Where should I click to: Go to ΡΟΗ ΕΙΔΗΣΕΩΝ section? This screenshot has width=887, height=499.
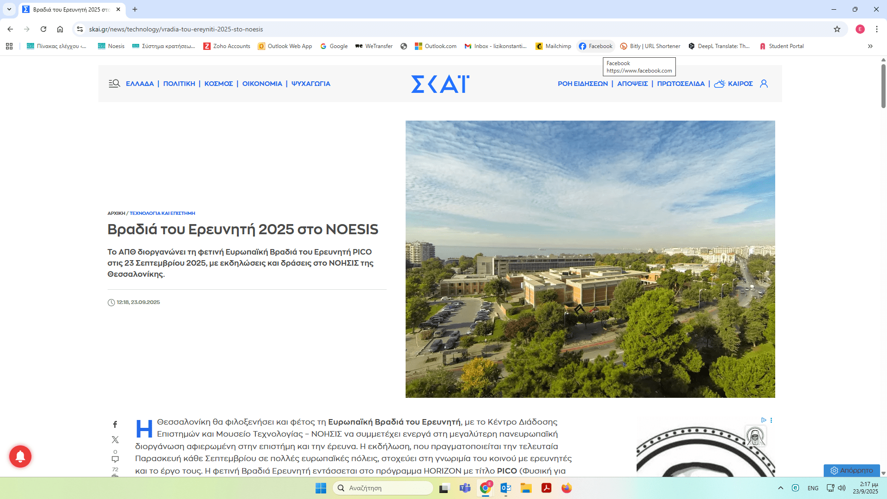[583, 84]
